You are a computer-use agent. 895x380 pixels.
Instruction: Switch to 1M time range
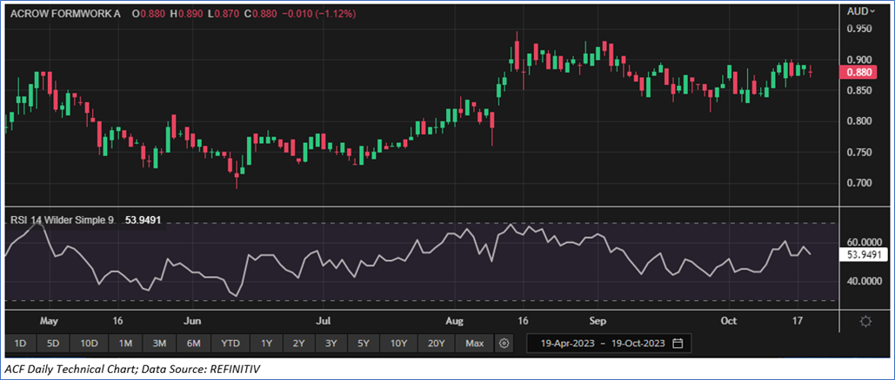(126, 344)
